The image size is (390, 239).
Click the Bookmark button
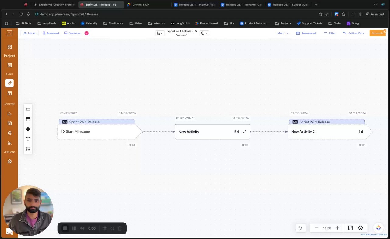click(51, 33)
